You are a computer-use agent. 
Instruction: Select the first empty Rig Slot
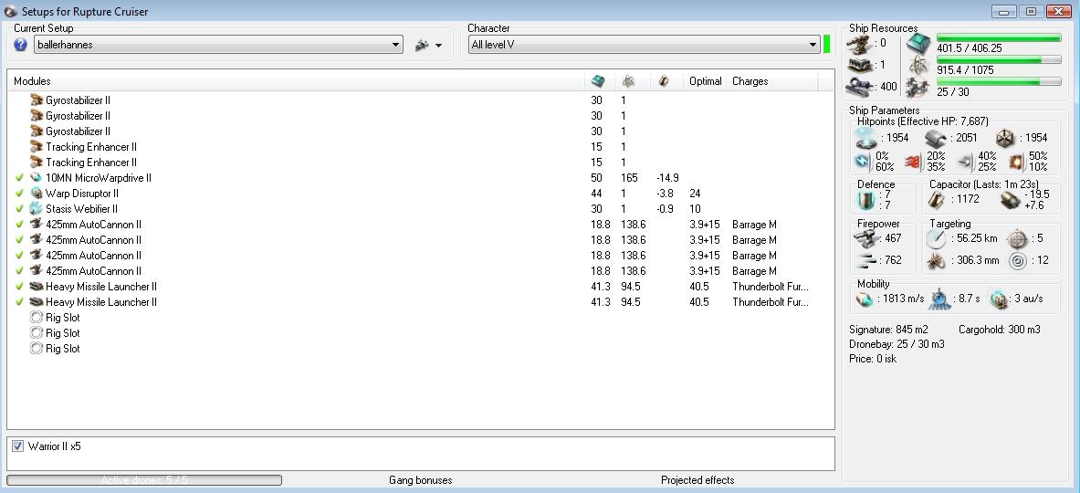coord(420,318)
